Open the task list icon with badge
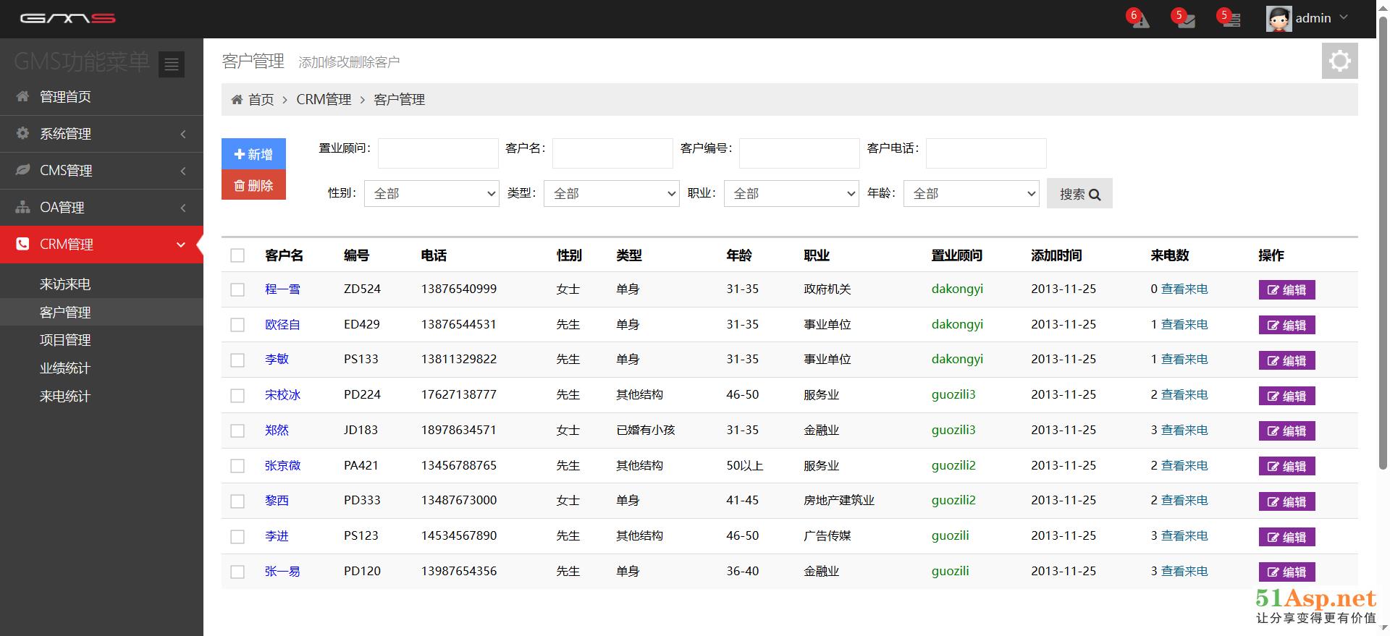Viewport: 1390px width, 636px height. pos(1230,20)
